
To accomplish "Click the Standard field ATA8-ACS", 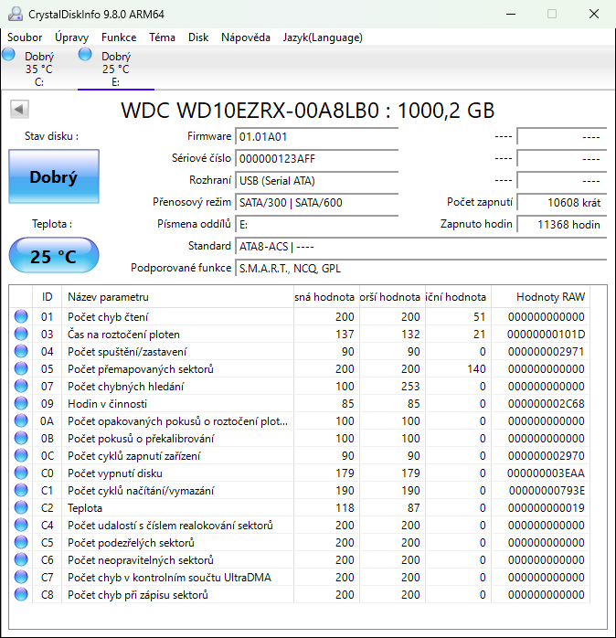I will click(x=421, y=247).
